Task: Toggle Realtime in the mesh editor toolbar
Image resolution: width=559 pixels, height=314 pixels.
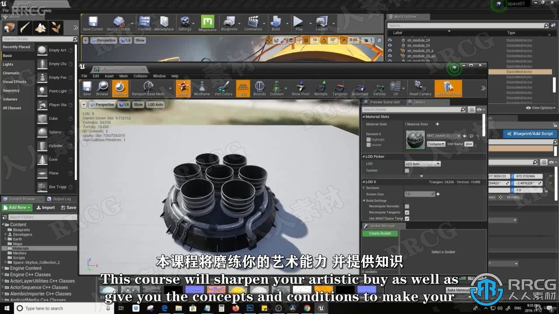Action: 120,89
